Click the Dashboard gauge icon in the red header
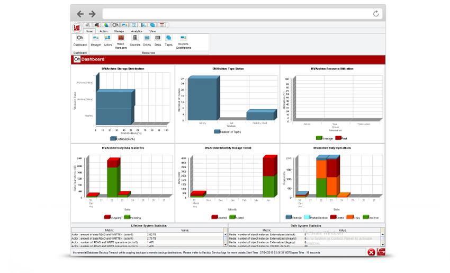This screenshot has height=273, width=450. tap(77, 59)
